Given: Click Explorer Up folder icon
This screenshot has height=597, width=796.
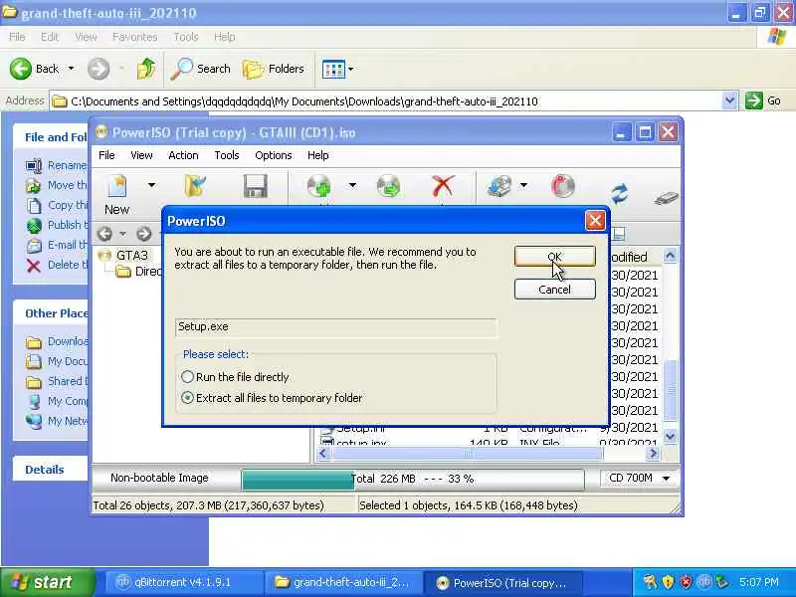Looking at the screenshot, I should coord(146,69).
